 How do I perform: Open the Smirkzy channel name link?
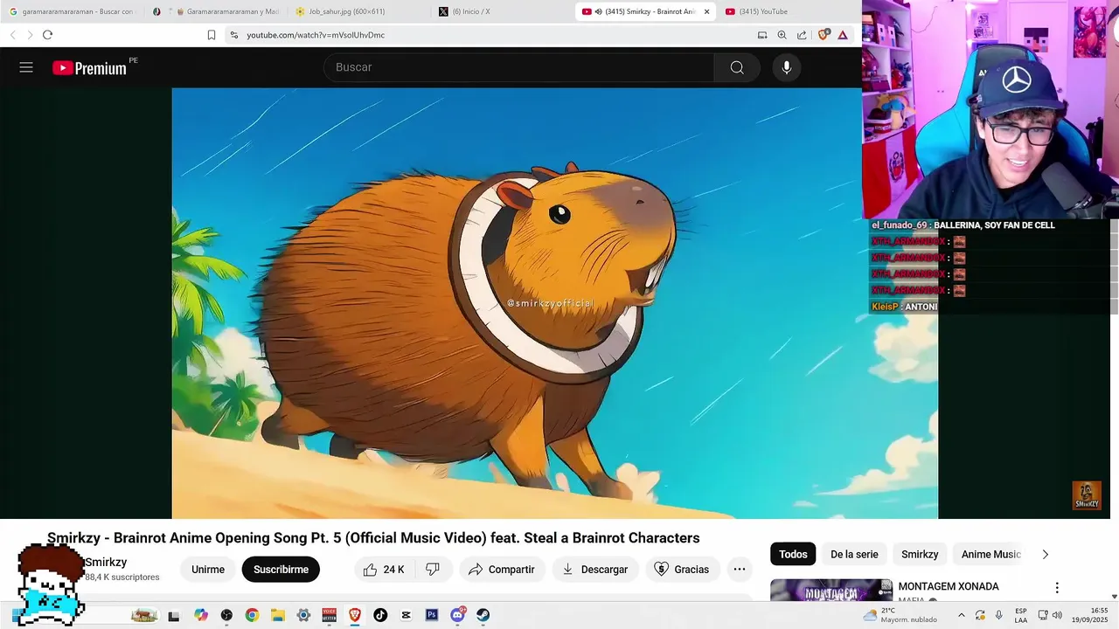click(x=106, y=563)
